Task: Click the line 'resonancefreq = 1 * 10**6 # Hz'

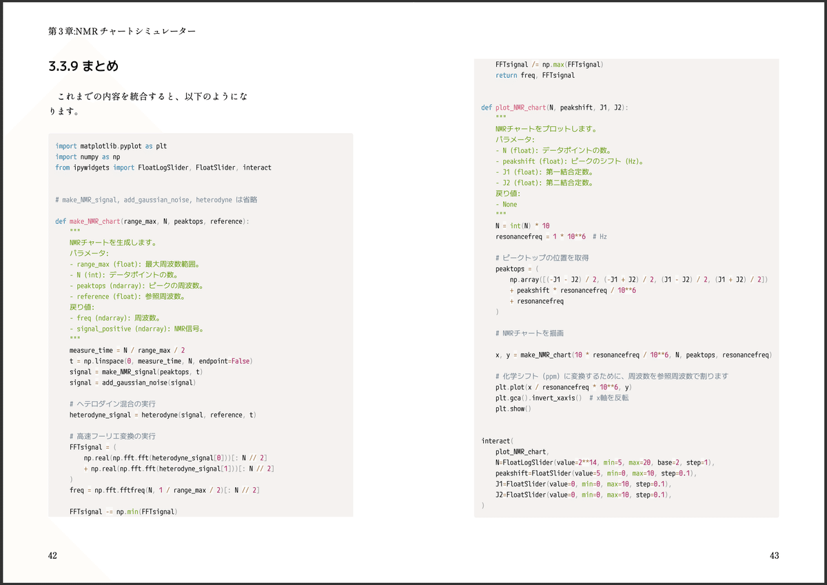Action: [551, 236]
